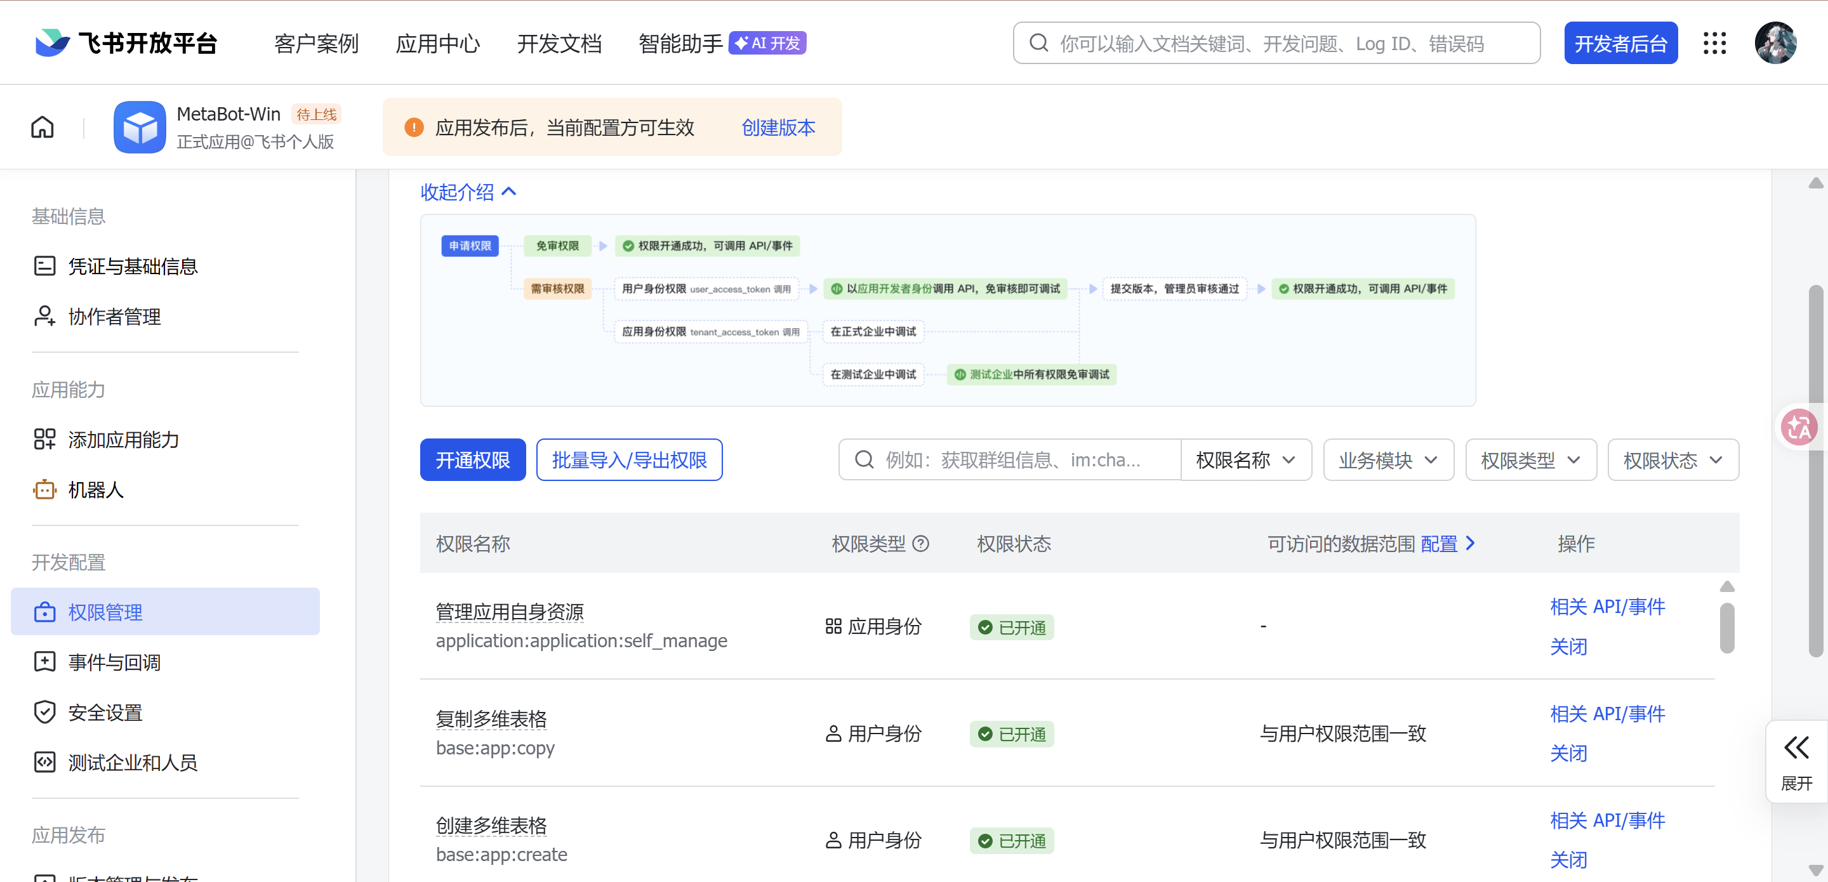The height and width of the screenshot is (882, 1828).
Task: Select 机器人 in the sidebar menu
Action: click(x=96, y=490)
